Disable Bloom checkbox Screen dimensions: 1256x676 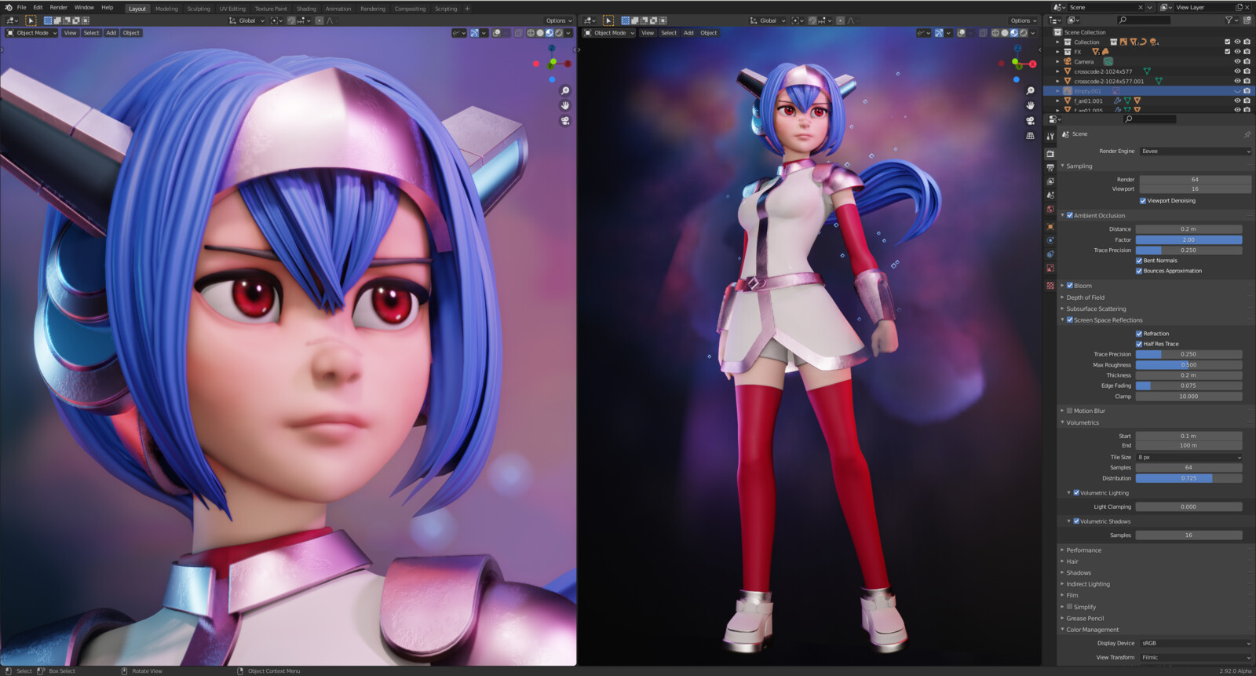tap(1070, 286)
